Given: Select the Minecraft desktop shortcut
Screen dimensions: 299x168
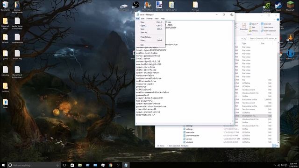Looking at the screenshot, I should (x=290, y=6).
